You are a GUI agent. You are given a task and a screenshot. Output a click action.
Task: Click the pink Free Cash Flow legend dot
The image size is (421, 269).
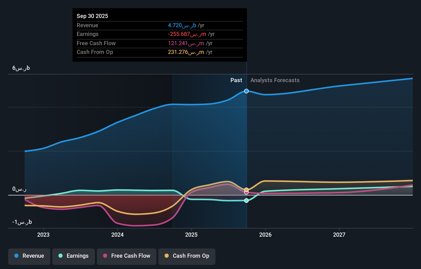(x=105, y=256)
